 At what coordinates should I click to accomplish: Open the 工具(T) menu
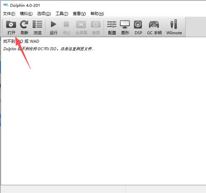(x=62, y=14)
